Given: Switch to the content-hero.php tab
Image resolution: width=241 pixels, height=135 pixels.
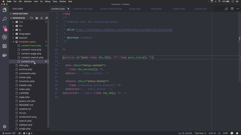Looking at the screenshot, I should pyautogui.click(x=83, y=9).
